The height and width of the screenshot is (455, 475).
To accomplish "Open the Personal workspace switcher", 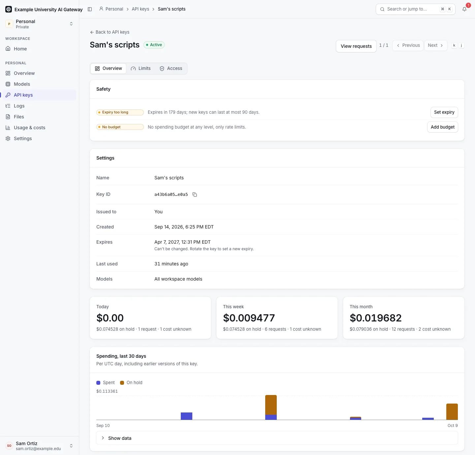I will pyautogui.click(x=40, y=24).
